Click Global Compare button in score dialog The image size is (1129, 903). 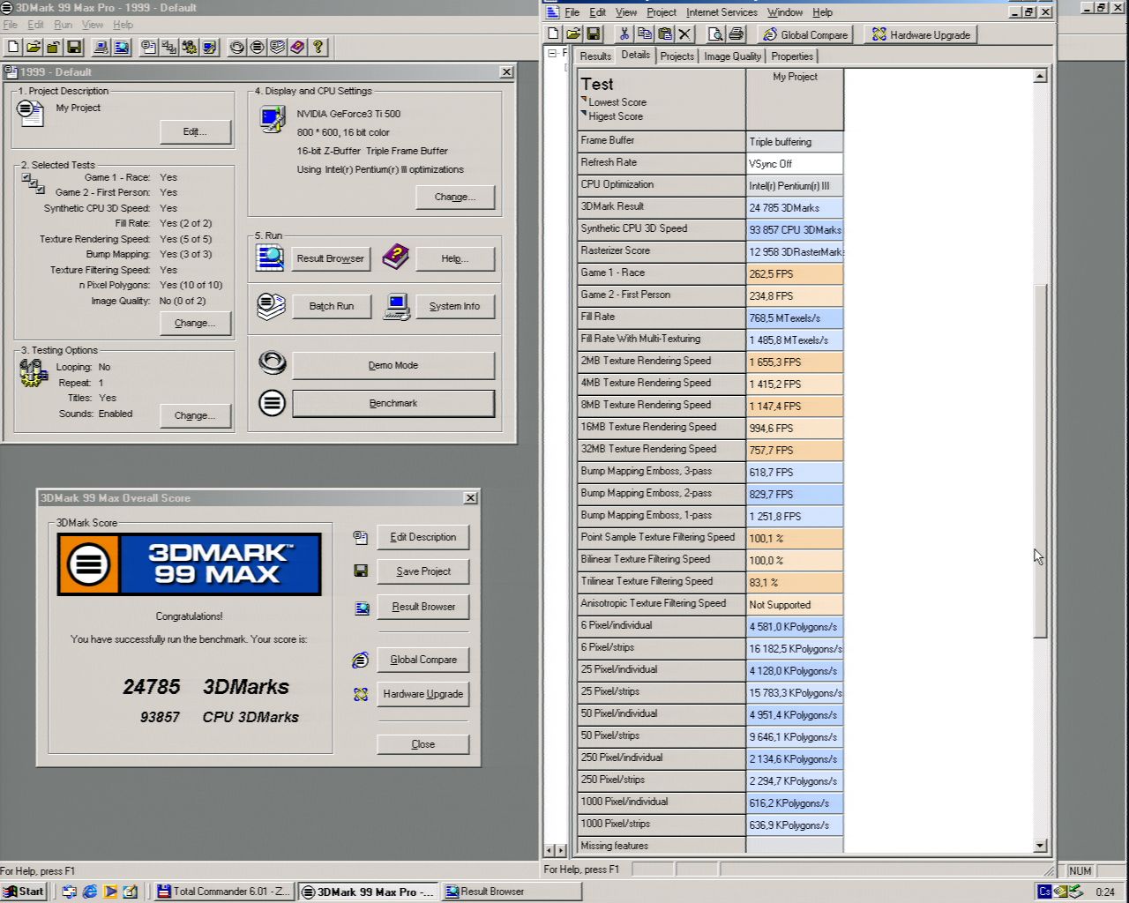(x=423, y=660)
